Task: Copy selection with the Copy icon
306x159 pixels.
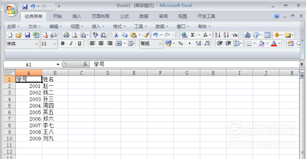Action: coord(125,35)
